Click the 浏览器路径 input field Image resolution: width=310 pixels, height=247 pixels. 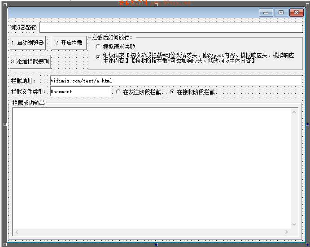coord(170,28)
